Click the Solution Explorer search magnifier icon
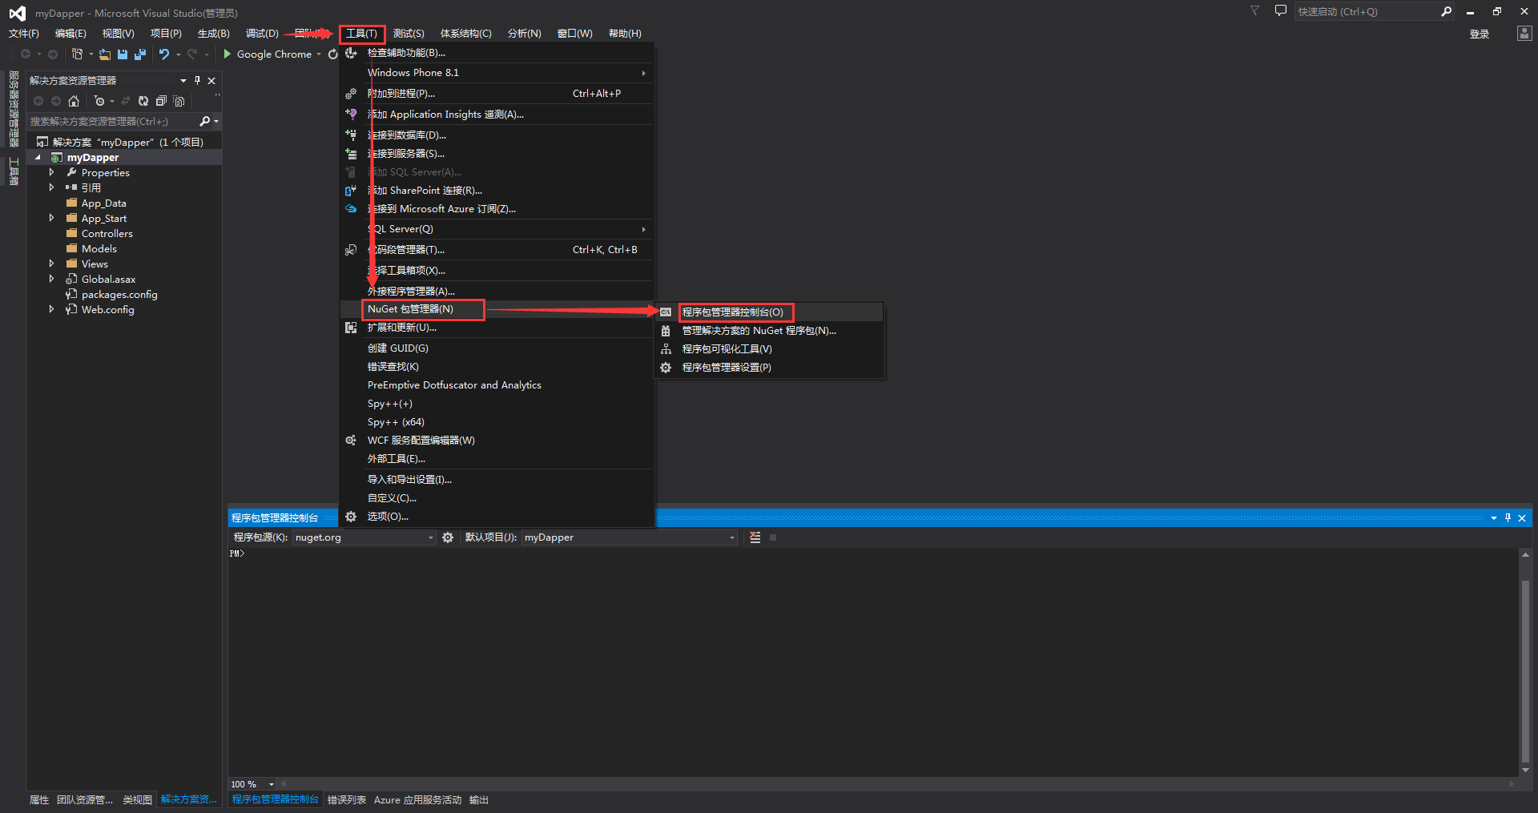This screenshot has width=1538, height=813. [205, 121]
